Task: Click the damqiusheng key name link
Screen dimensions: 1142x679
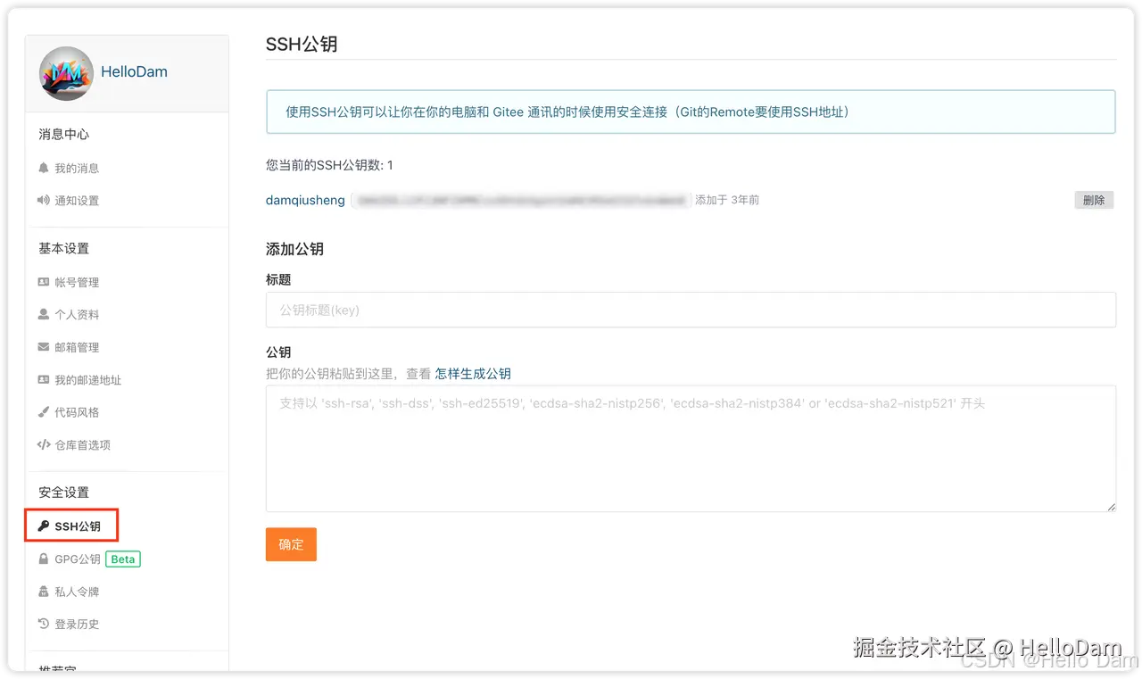Action: [x=305, y=200]
